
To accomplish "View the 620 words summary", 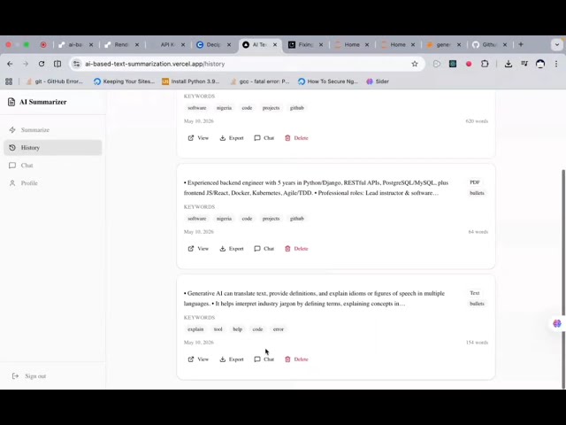I will pyautogui.click(x=198, y=138).
